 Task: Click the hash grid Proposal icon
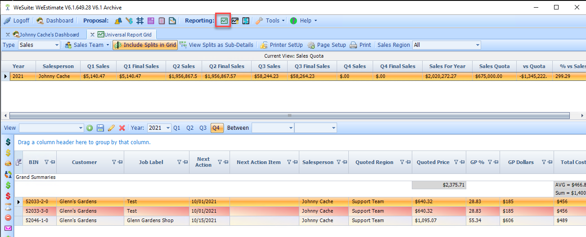tap(140, 21)
